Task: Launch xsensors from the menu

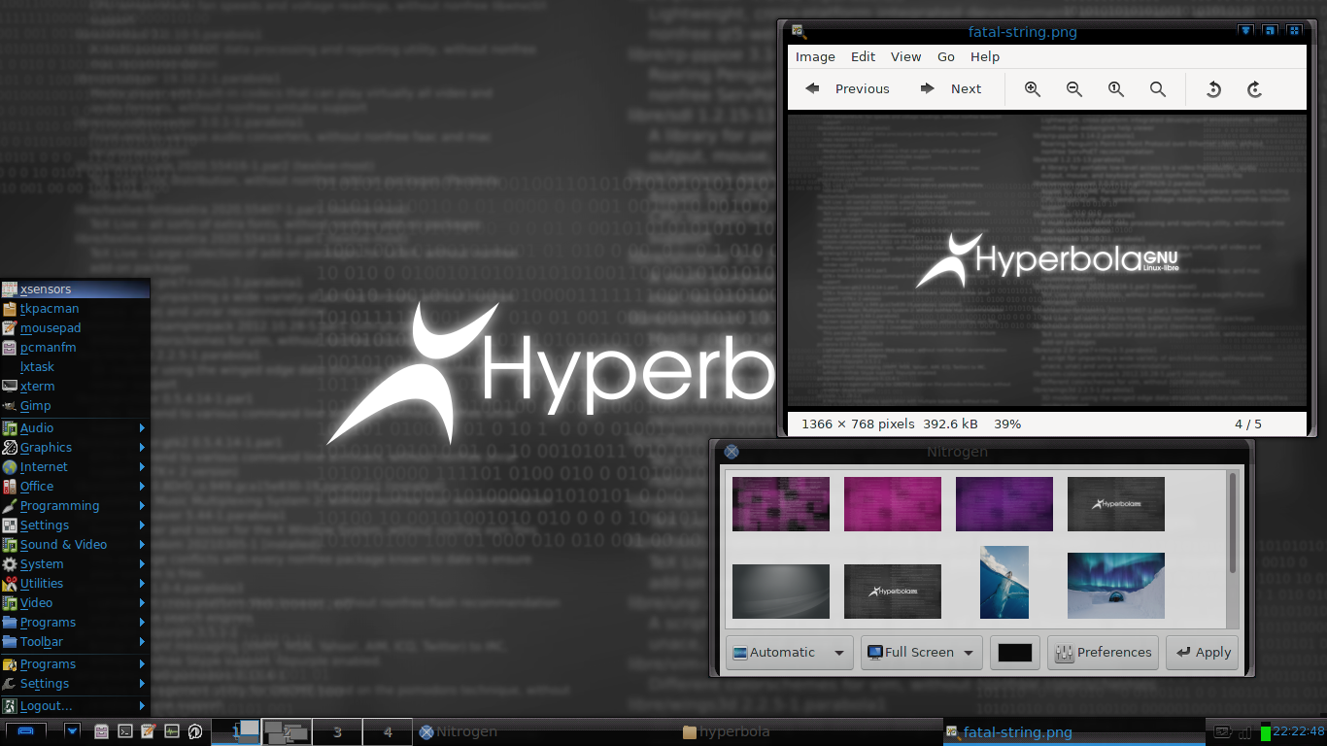Action: 75,289
